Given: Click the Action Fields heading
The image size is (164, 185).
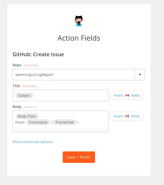Looking at the screenshot, I should point(79,38).
